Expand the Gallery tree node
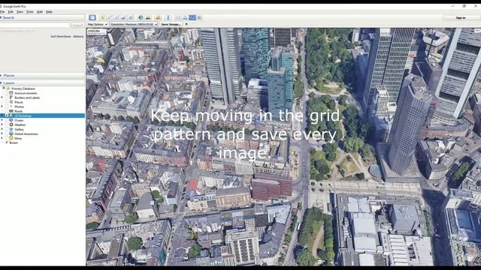481x270 pixels. (x=2, y=129)
